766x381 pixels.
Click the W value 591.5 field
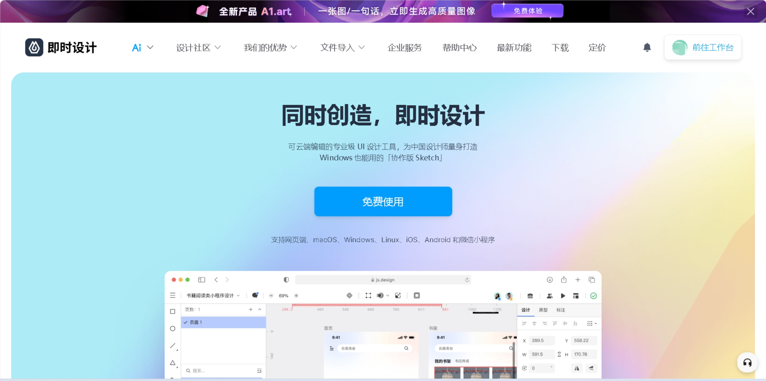(x=542, y=354)
